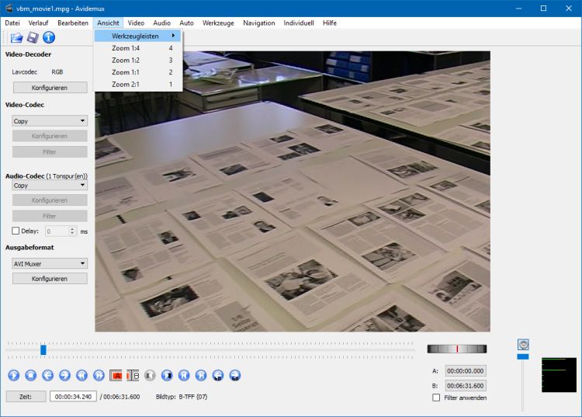582x417 pixels.
Task: Click the save video floppy icon
Action: click(x=33, y=37)
